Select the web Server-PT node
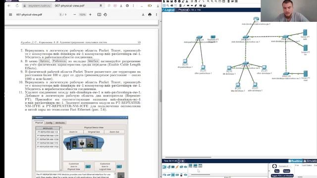The image size is (317, 178). pyautogui.click(x=305, y=33)
